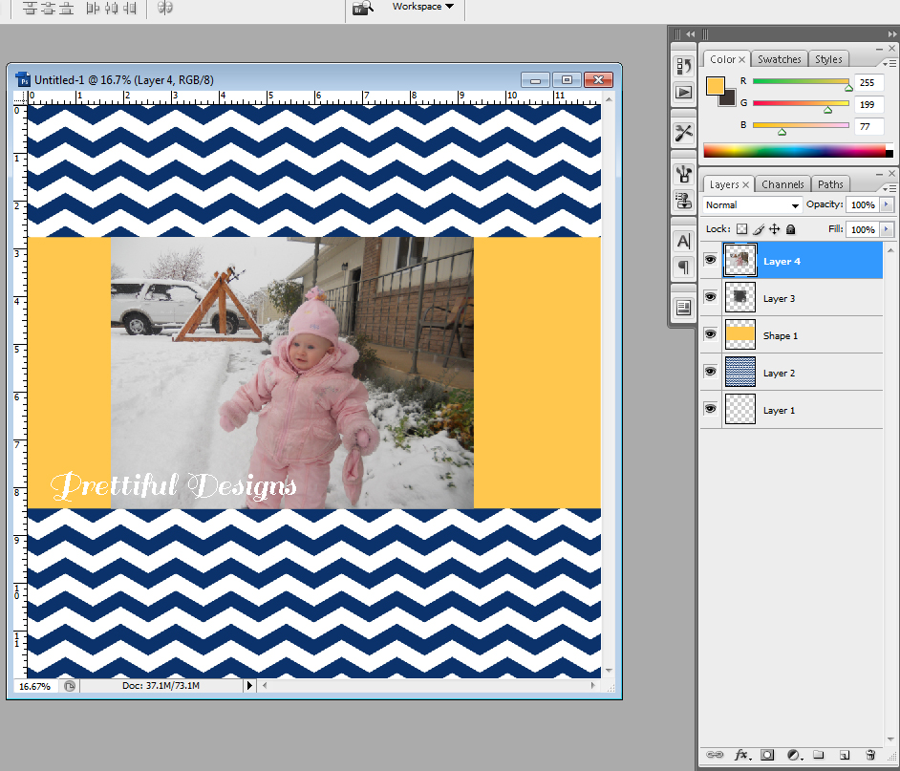Open the Character panel
Viewport: 900px width, 771px height.
683,243
